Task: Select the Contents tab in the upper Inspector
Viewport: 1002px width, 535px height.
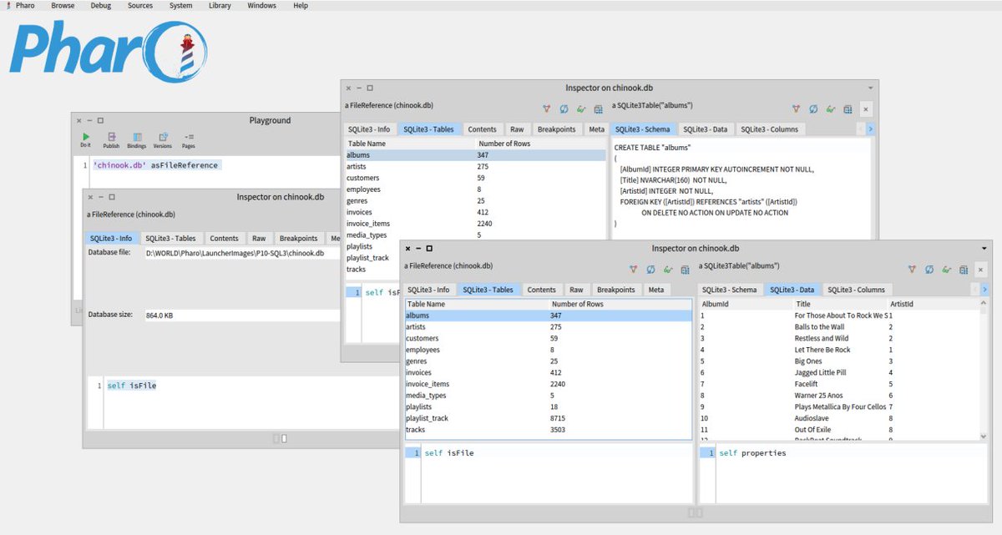Action: coord(483,129)
